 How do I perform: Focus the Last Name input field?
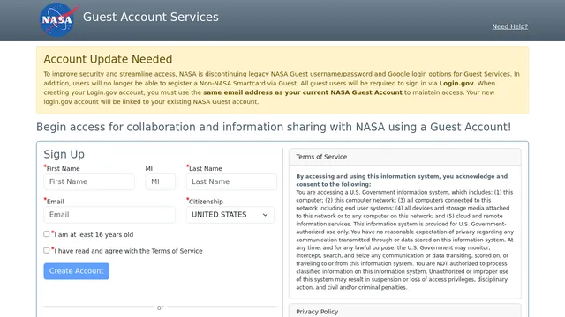pos(231,182)
